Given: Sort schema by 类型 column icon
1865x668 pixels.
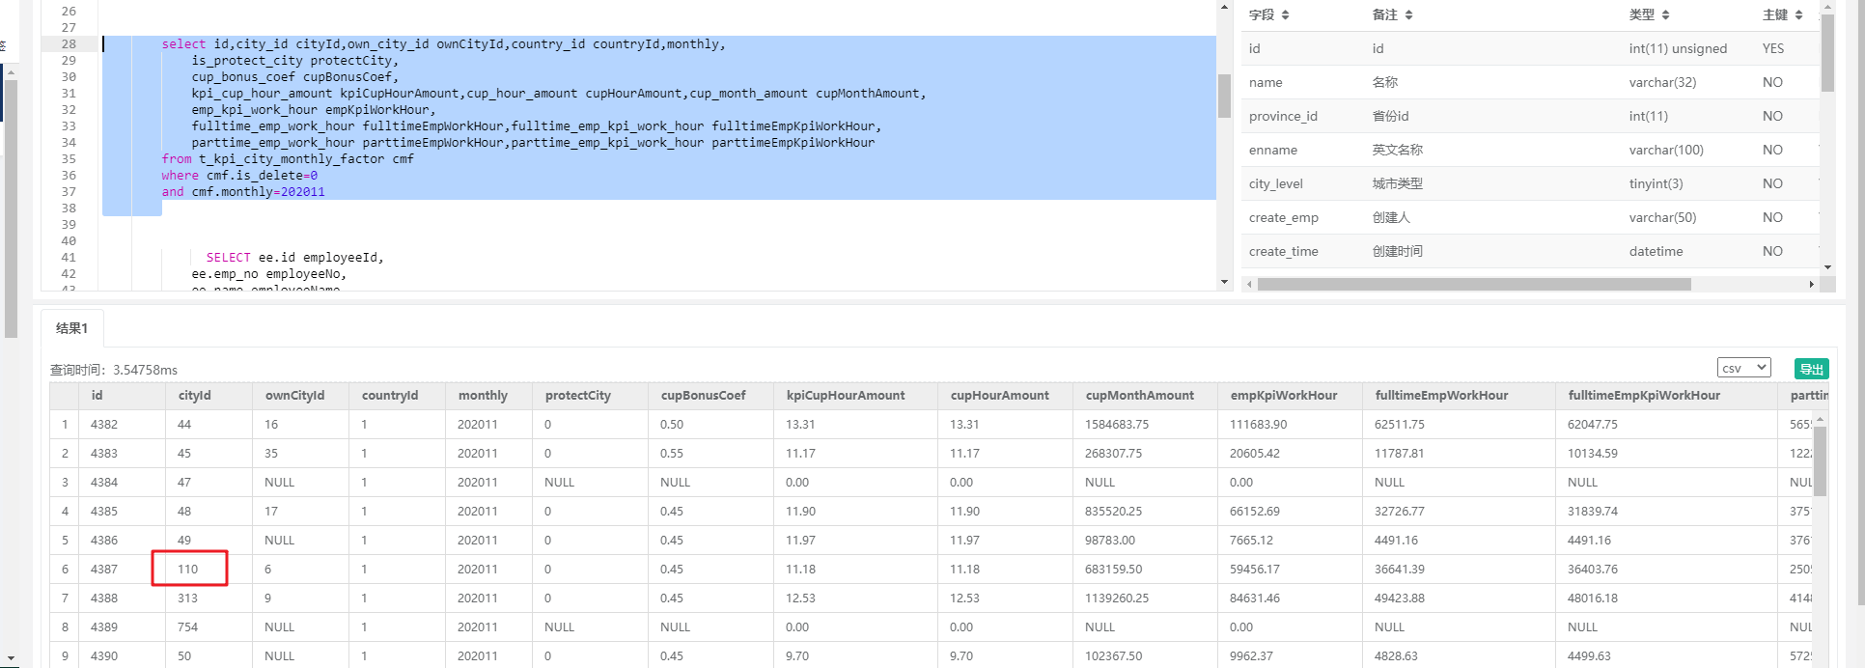Looking at the screenshot, I should click(1665, 15).
